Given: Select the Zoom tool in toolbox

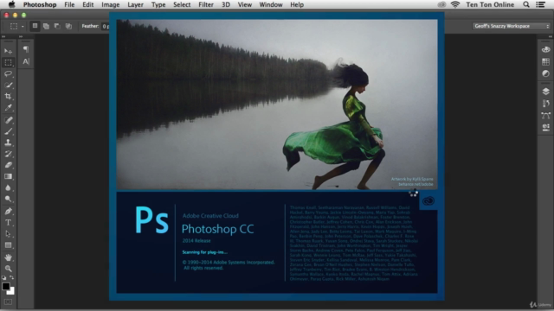Looking at the screenshot, I should [x=8, y=269].
